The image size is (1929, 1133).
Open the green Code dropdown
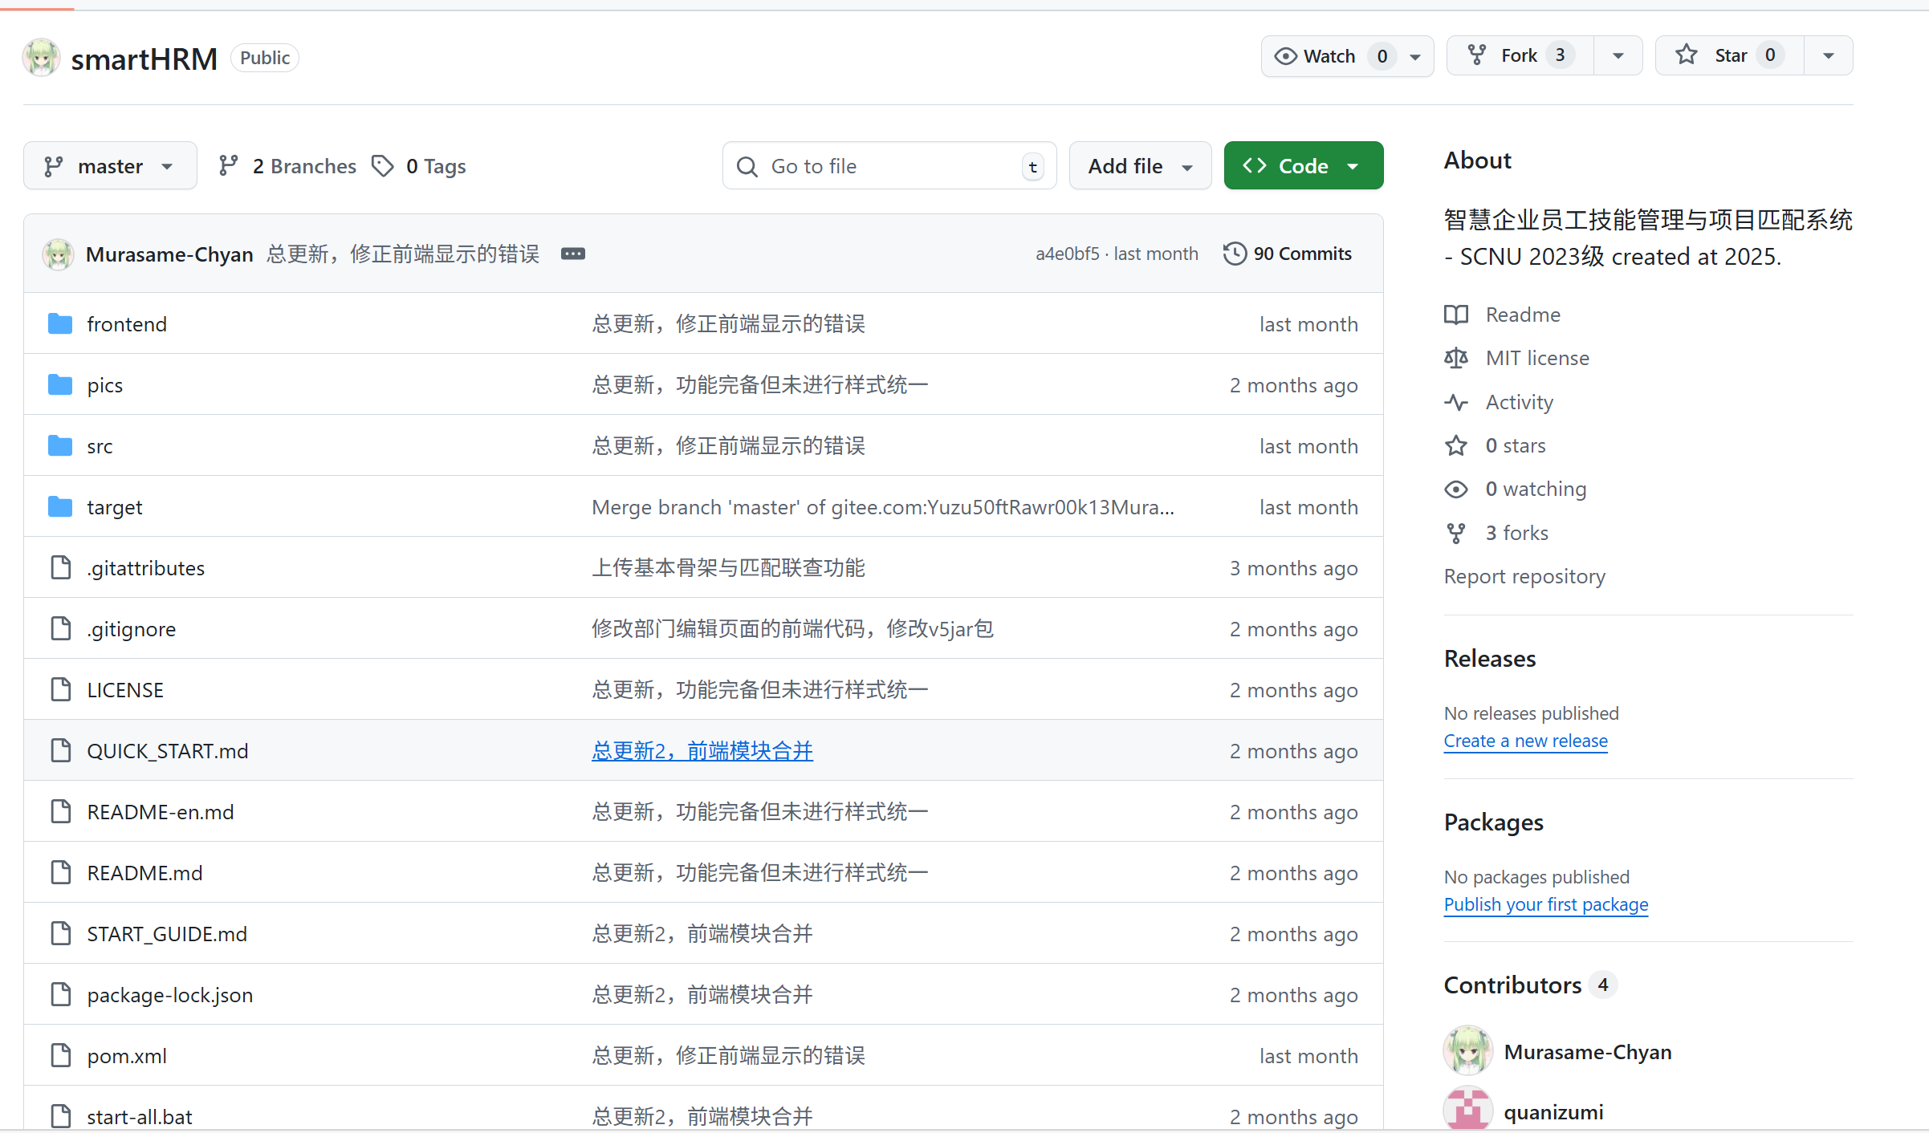(1303, 166)
